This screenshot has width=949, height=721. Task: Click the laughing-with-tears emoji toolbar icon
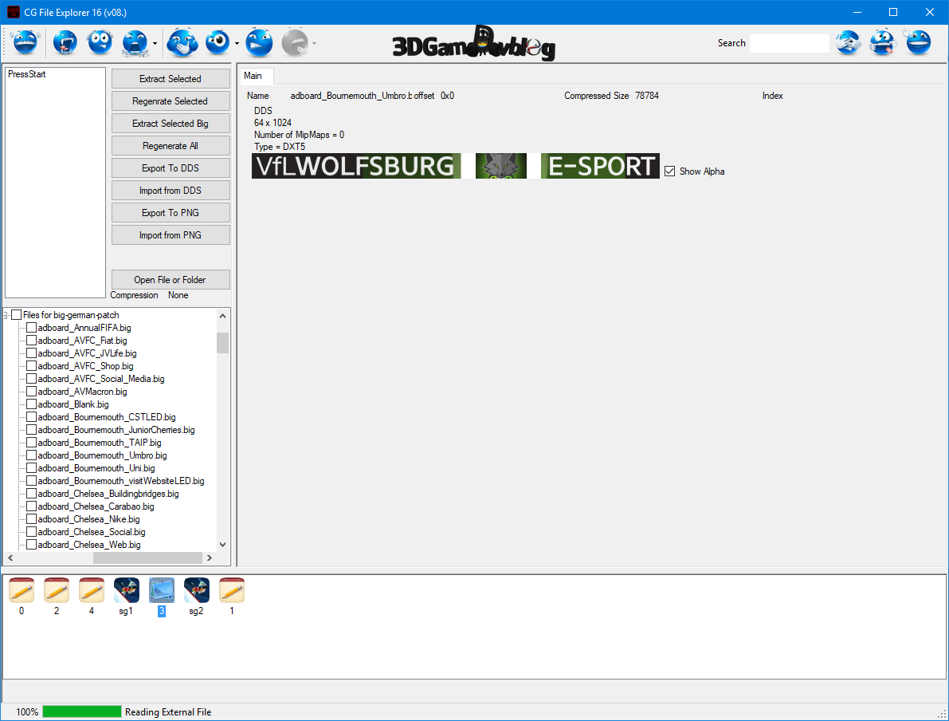click(x=25, y=42)
